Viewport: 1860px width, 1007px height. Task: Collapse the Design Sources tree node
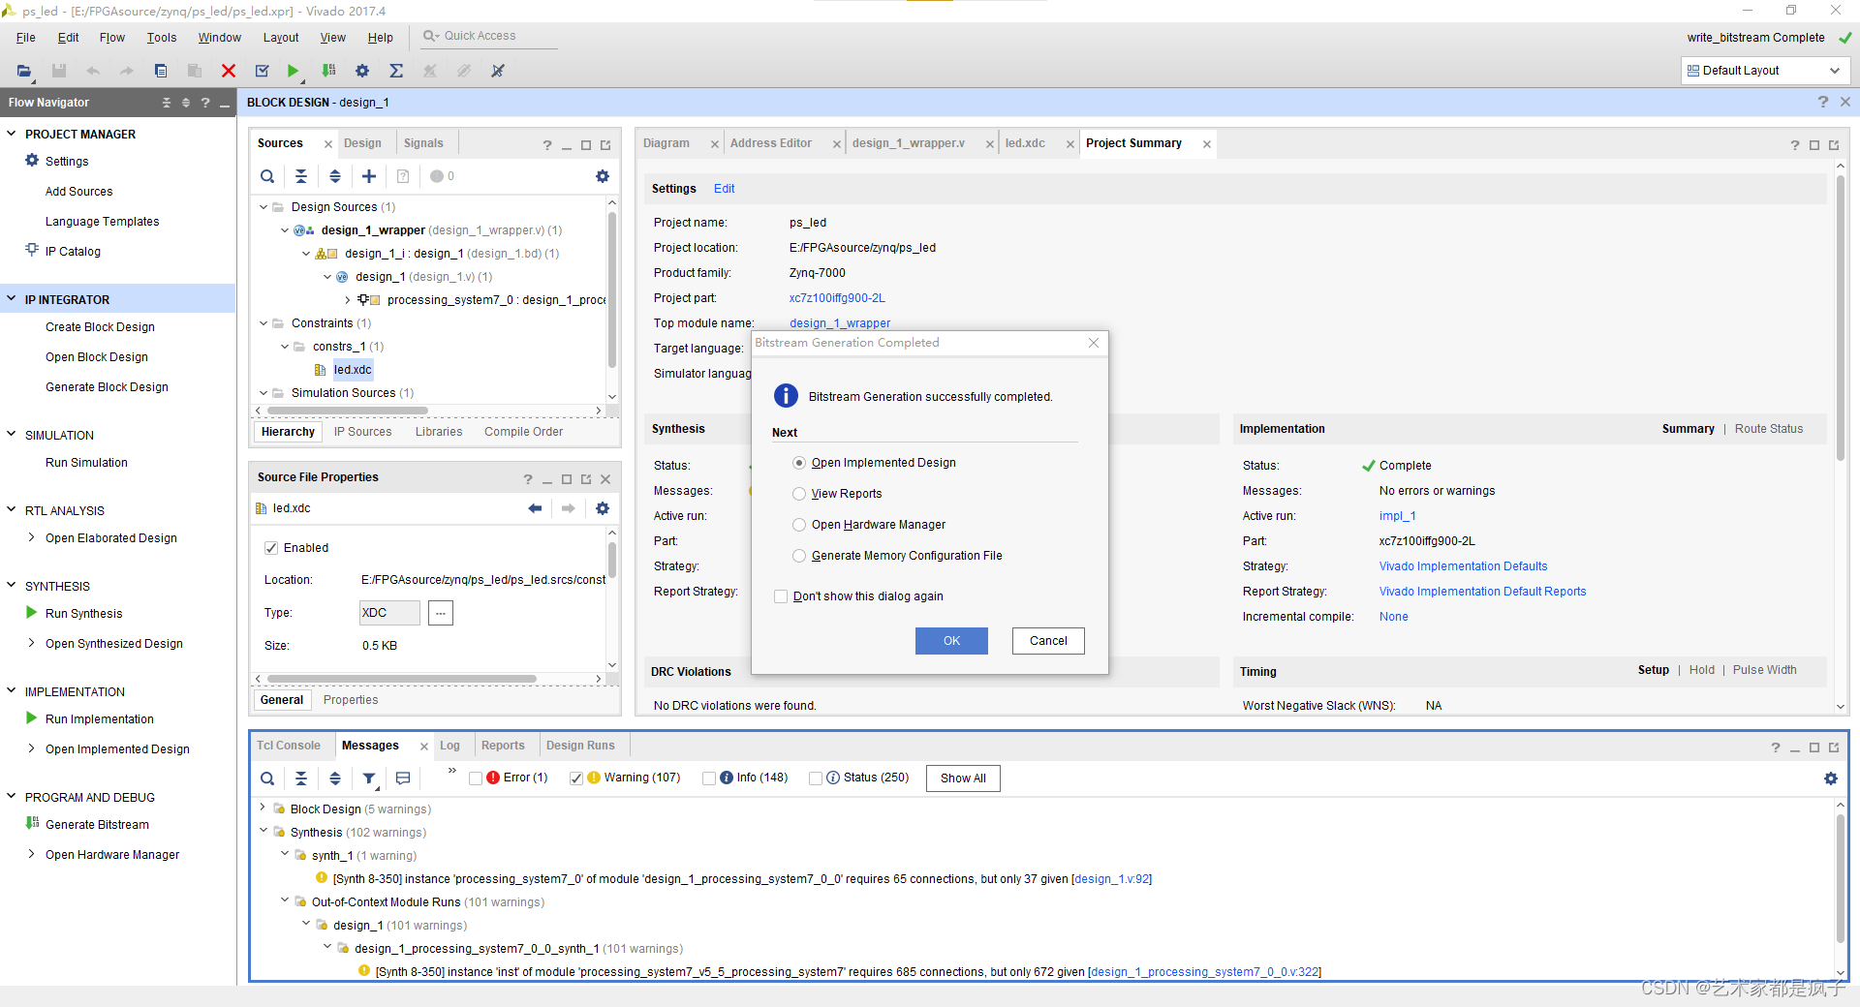[x=263, y=206]
